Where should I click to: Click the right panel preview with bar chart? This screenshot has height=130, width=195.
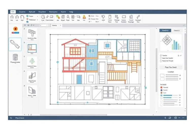[x=171, y=42]
